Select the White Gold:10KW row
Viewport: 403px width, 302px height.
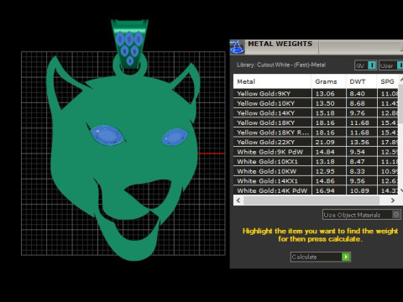tap(316, 171)
